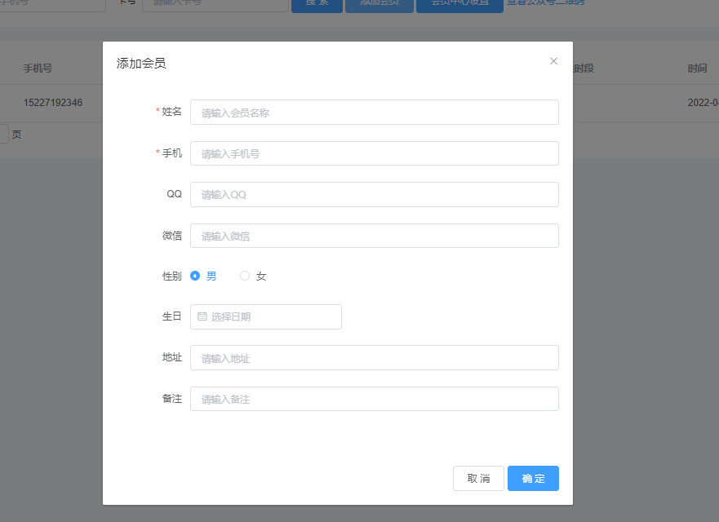Click the 时间 column header

click(x=697, y=69)
